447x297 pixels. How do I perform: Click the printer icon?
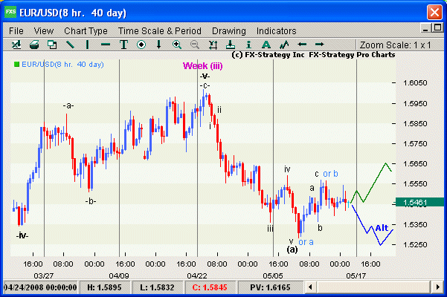click(34, 45)
